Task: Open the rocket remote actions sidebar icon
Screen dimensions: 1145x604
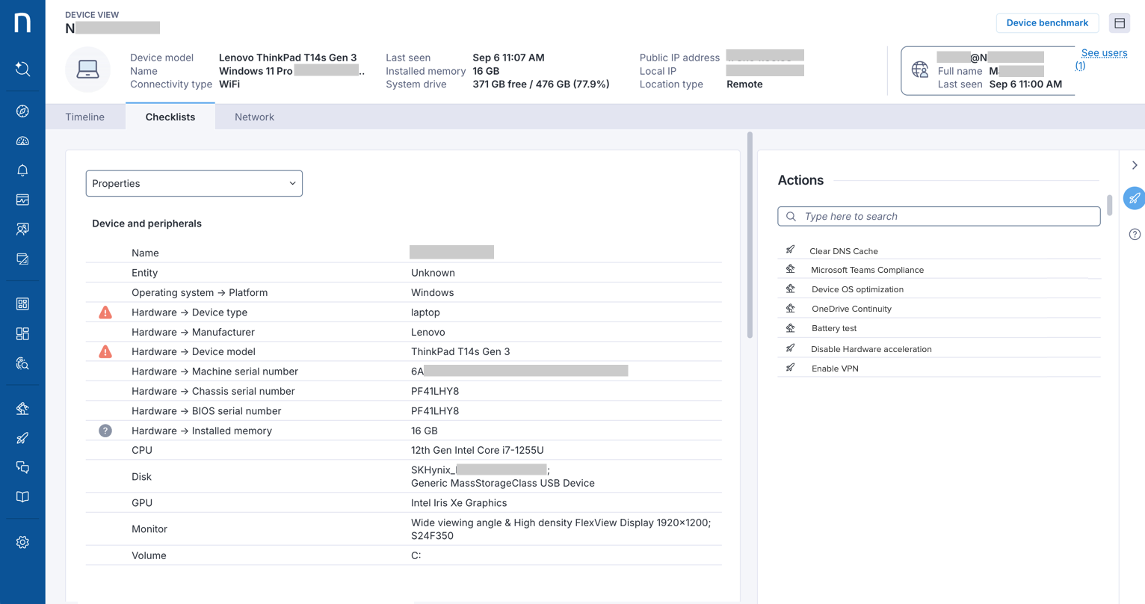Action: click(22, 437)
